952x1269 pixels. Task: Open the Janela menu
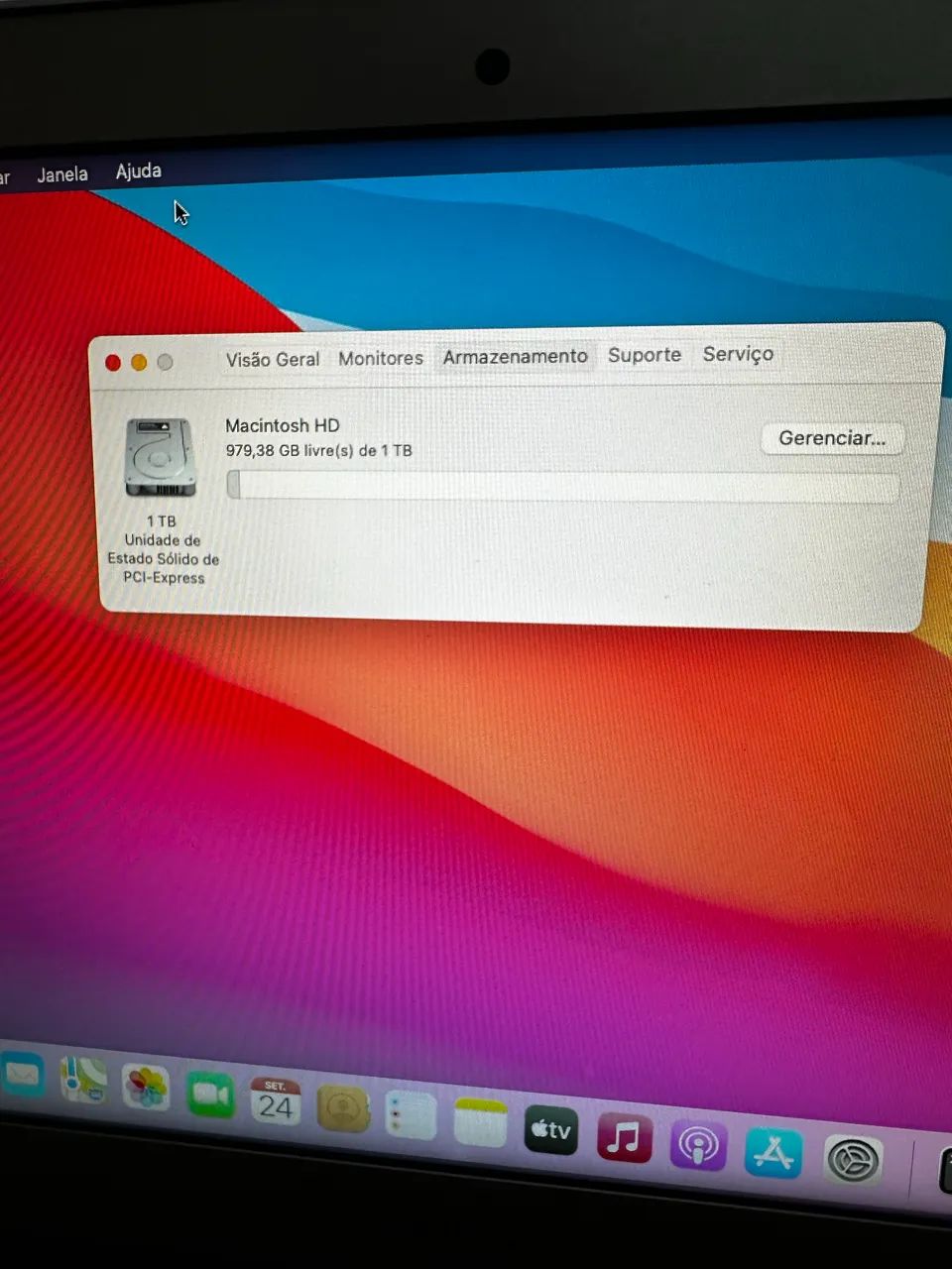click(62, 174)
